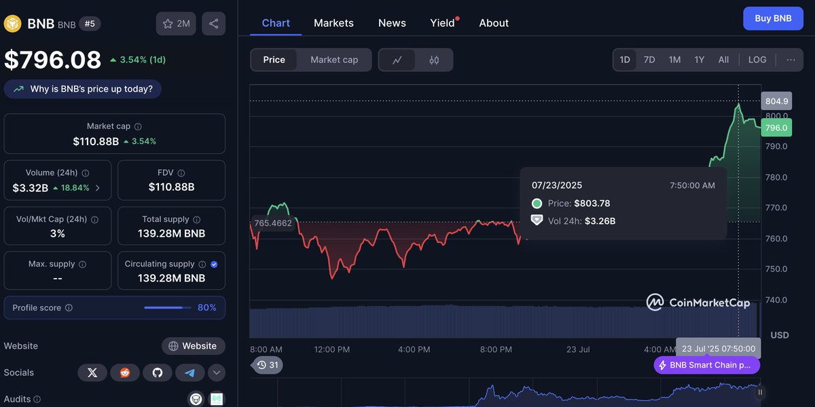This screenshot has width=815, height=407.
Task: Expand more socials chevron
Action: tap(217, 372)
